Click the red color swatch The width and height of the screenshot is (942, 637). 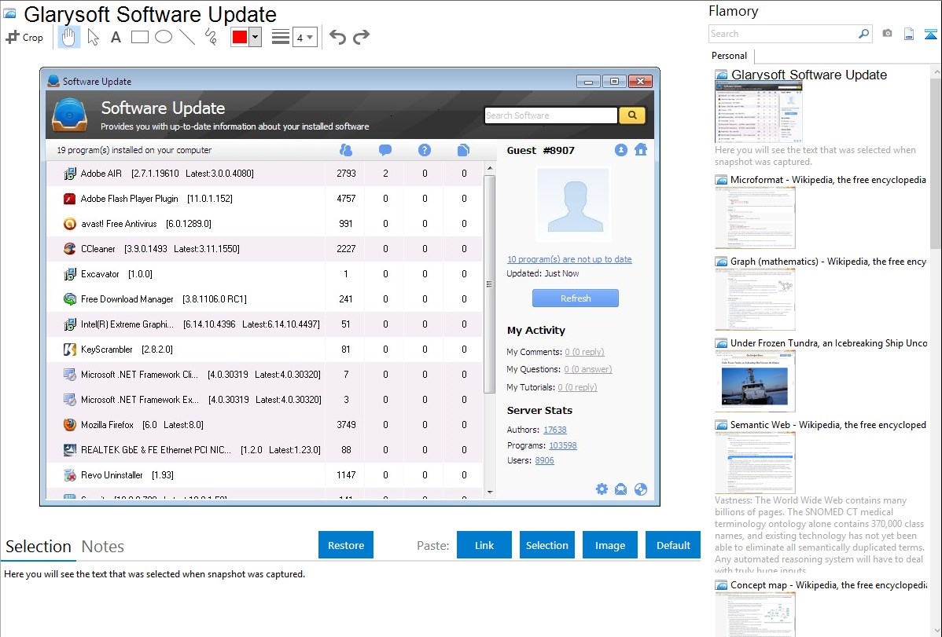(x=240, y=37)
